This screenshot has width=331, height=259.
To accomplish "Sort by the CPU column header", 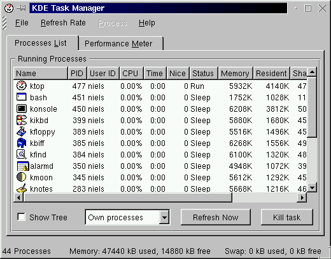I will click(x=132, y=73).
